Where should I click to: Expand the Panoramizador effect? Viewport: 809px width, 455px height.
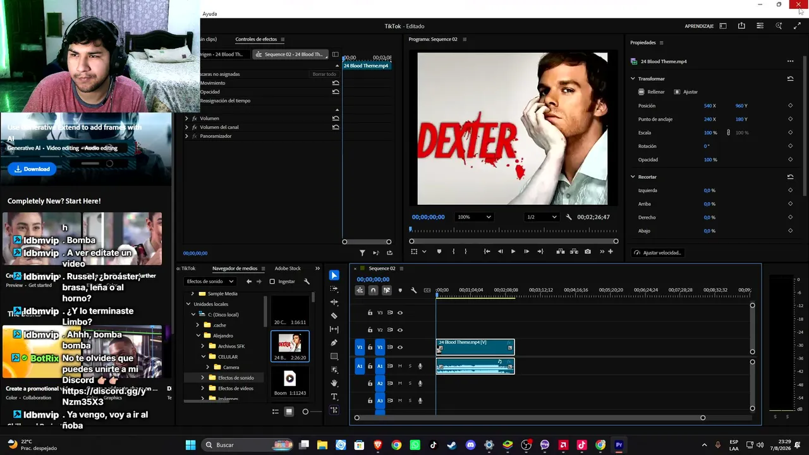pos(186,136)
